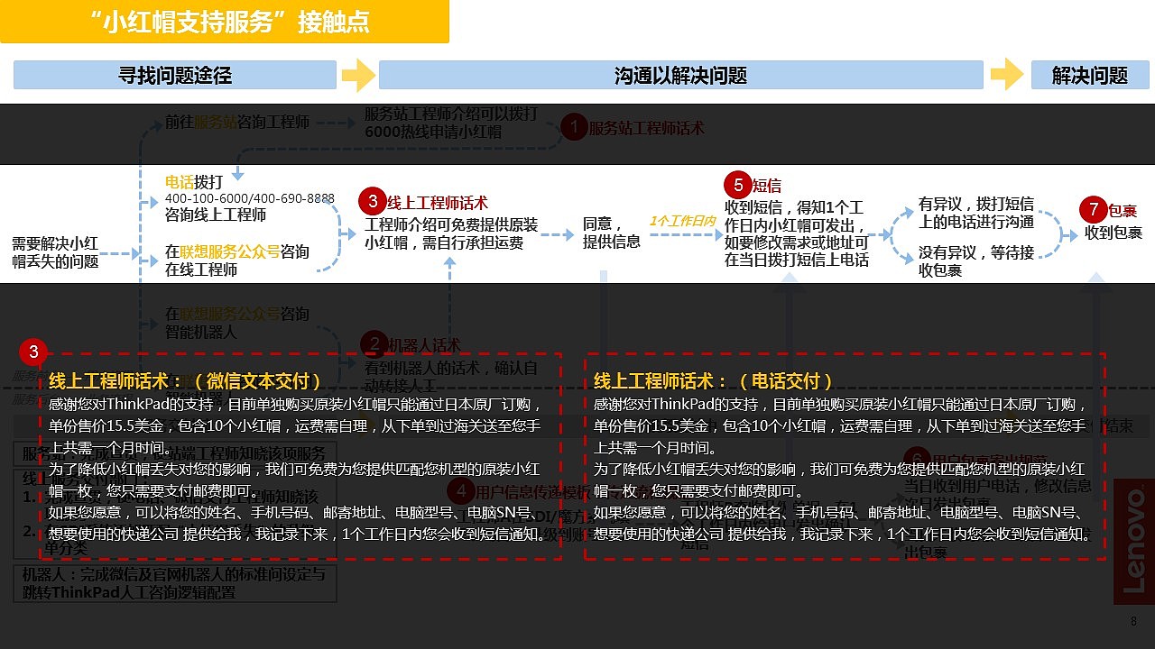
Task: Click the circle numbered 2 beside 机器人话术
Action: 374,344
